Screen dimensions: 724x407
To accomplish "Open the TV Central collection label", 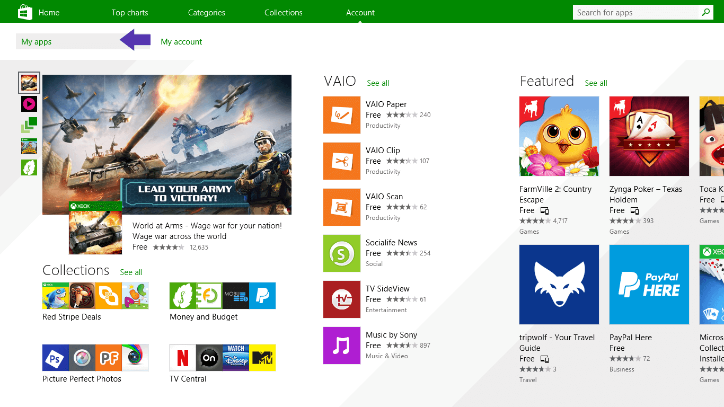I will [x=188, y=379].
